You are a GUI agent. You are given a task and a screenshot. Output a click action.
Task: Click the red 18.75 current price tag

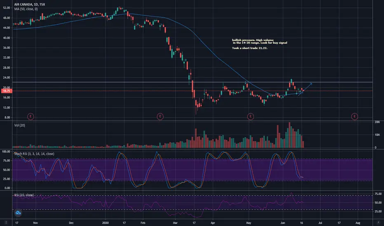6,91
